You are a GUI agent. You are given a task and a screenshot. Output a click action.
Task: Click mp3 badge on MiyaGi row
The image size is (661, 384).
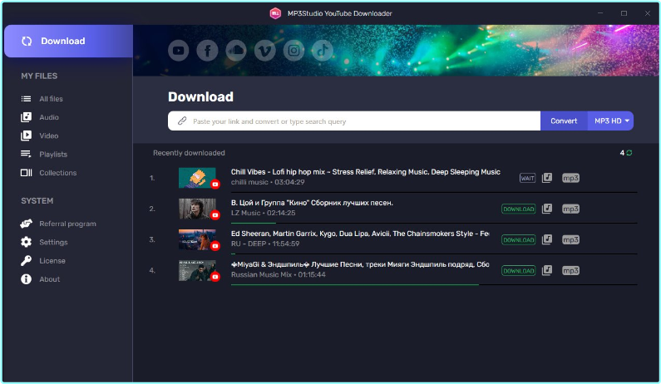coord(570,270)
